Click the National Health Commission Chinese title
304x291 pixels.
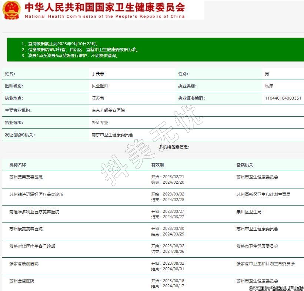click(104, 7)
